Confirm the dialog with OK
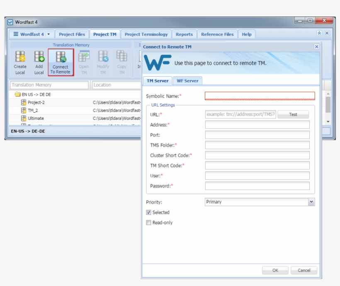The image size is (340, 286). (x=275, y=270)
